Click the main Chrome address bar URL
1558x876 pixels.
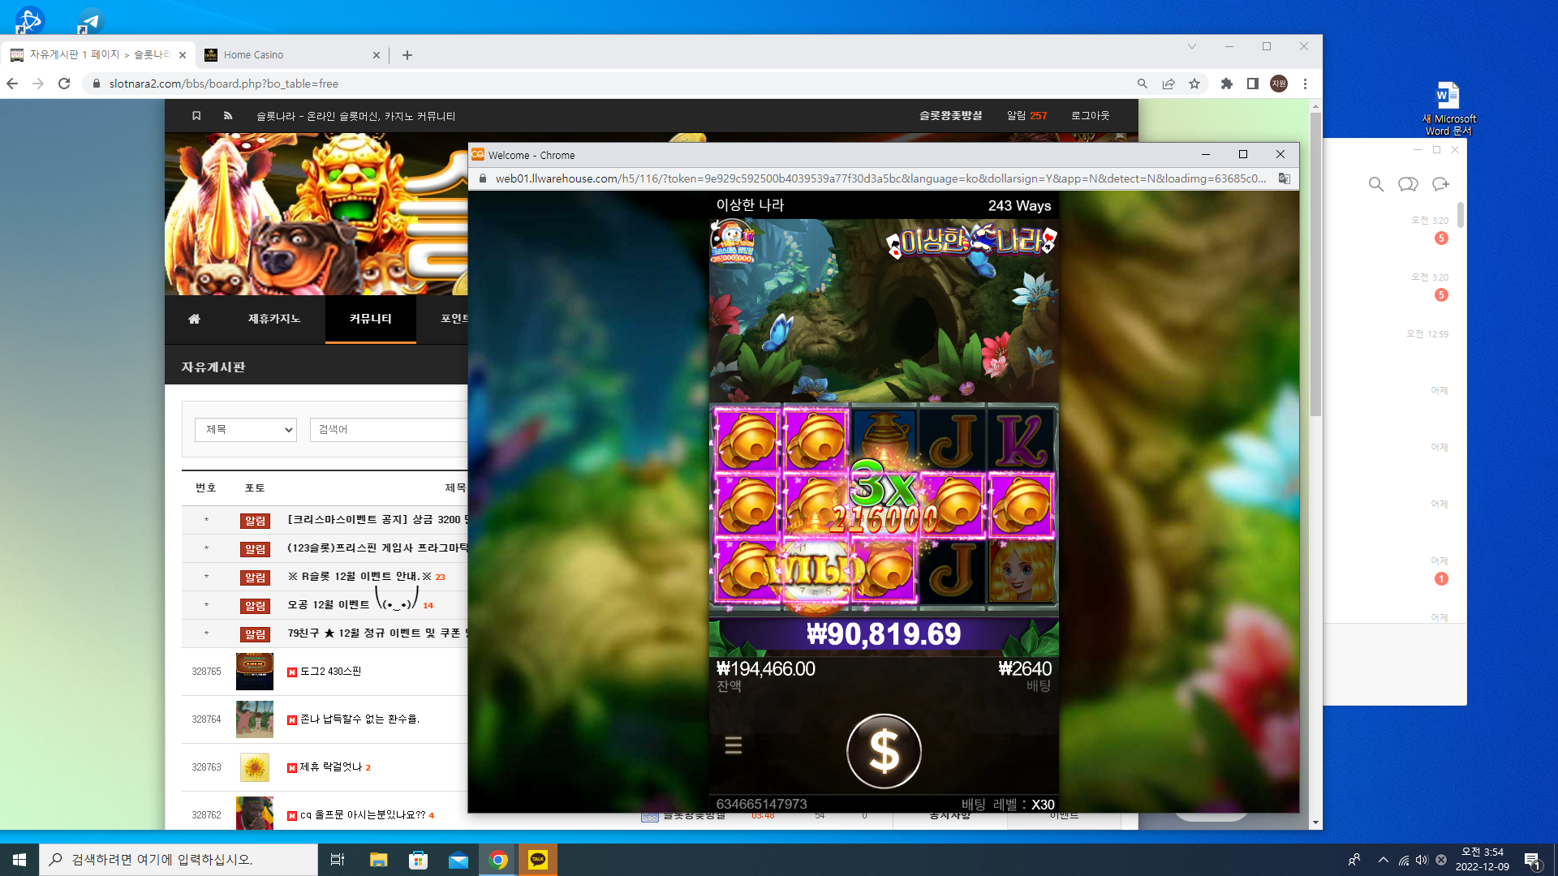[224, 84]
